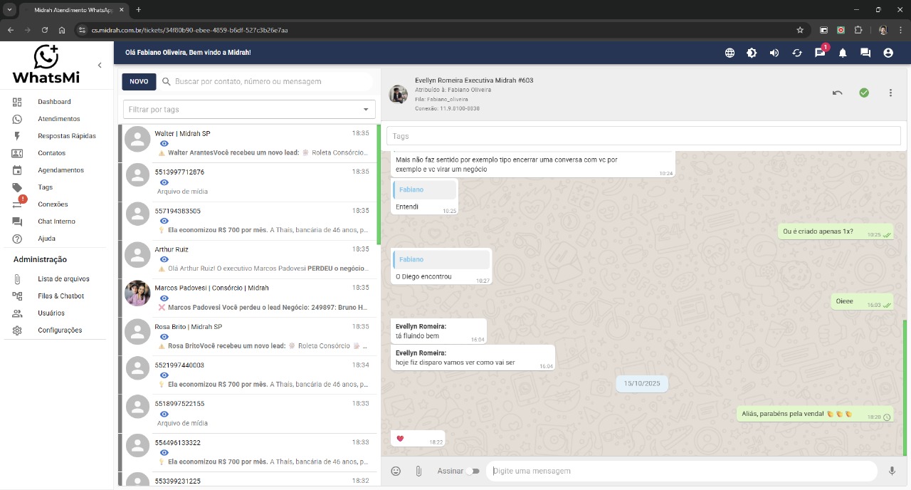Screen dimensions: 911x490
Task: Open the notifications bell icon
Action: tap(843, 53)
